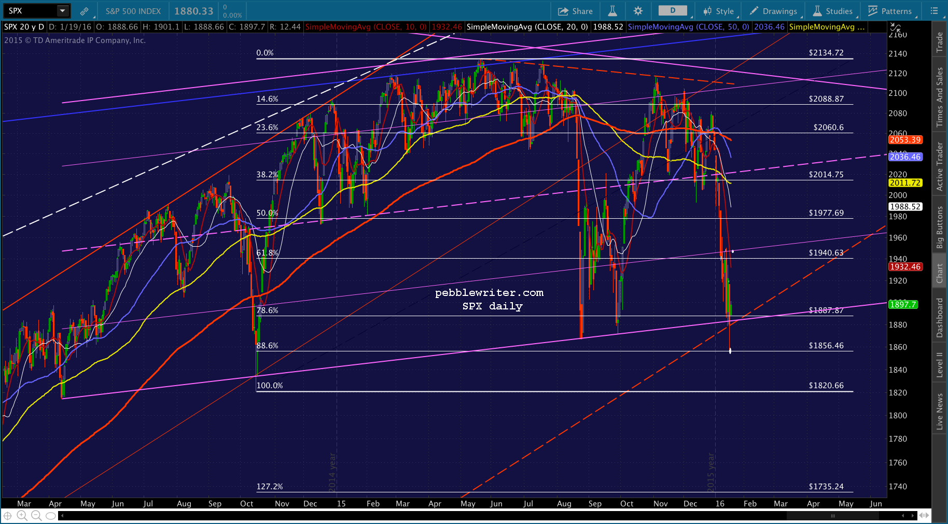Click the Share button
Screen dimensions: 948x524
point(575,11)
